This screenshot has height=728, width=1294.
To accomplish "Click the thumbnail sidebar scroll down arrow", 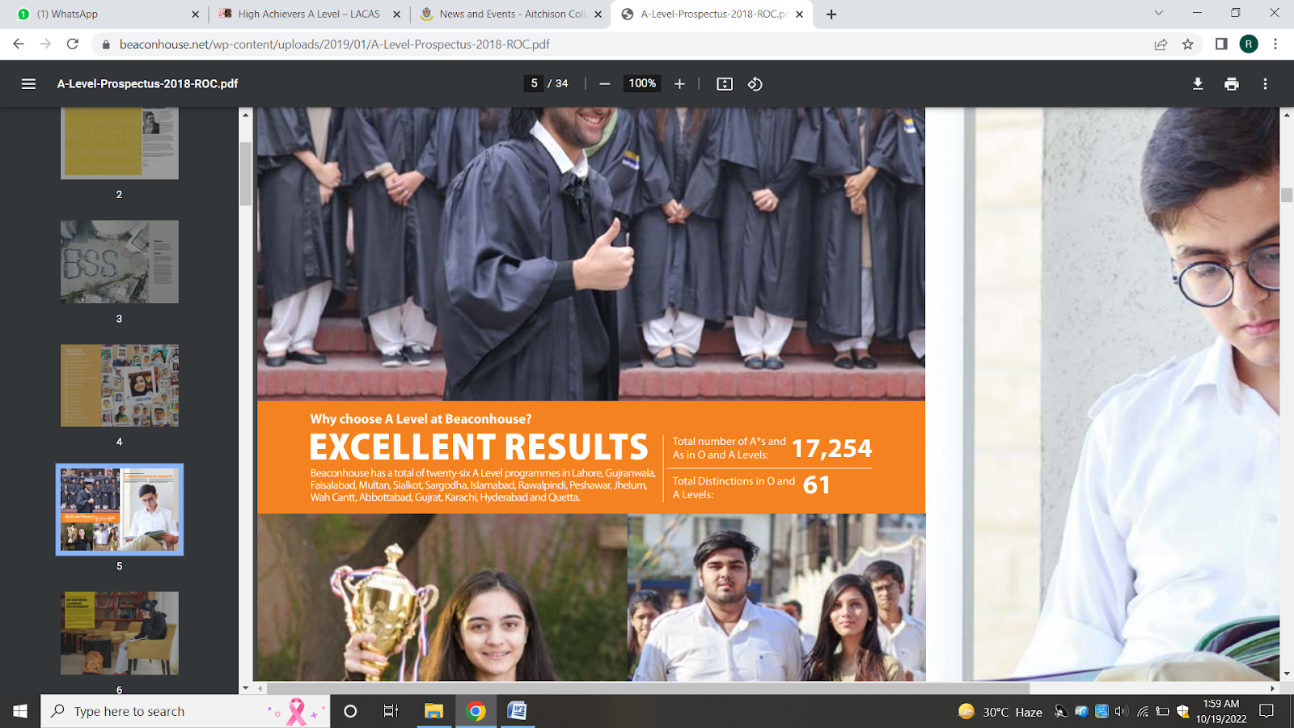I will [246, 688].
